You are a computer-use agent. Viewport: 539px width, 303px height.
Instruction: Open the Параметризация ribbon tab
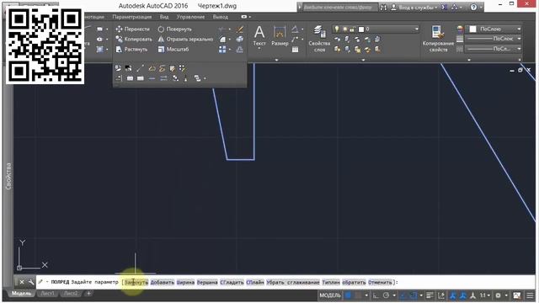tap(132, 17)
